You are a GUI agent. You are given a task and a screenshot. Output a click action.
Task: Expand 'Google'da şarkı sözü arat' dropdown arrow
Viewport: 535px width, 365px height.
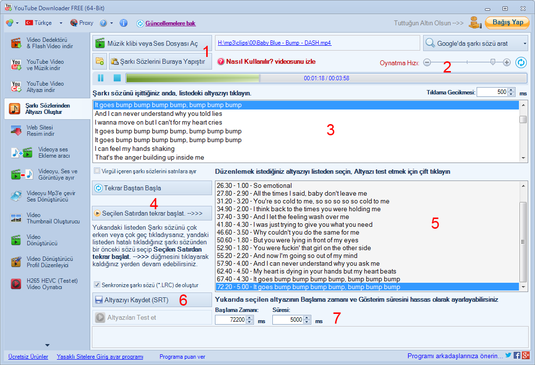[x=525, y=43]
